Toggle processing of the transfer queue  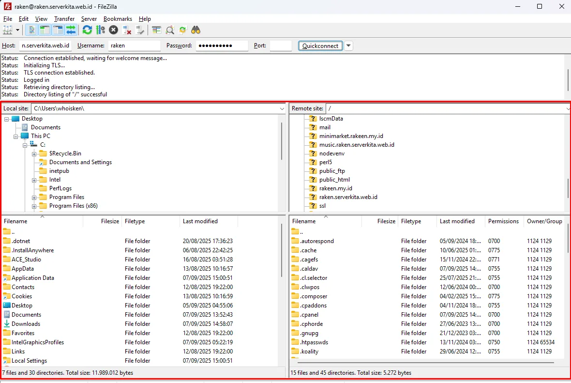(x=100, y=30)
